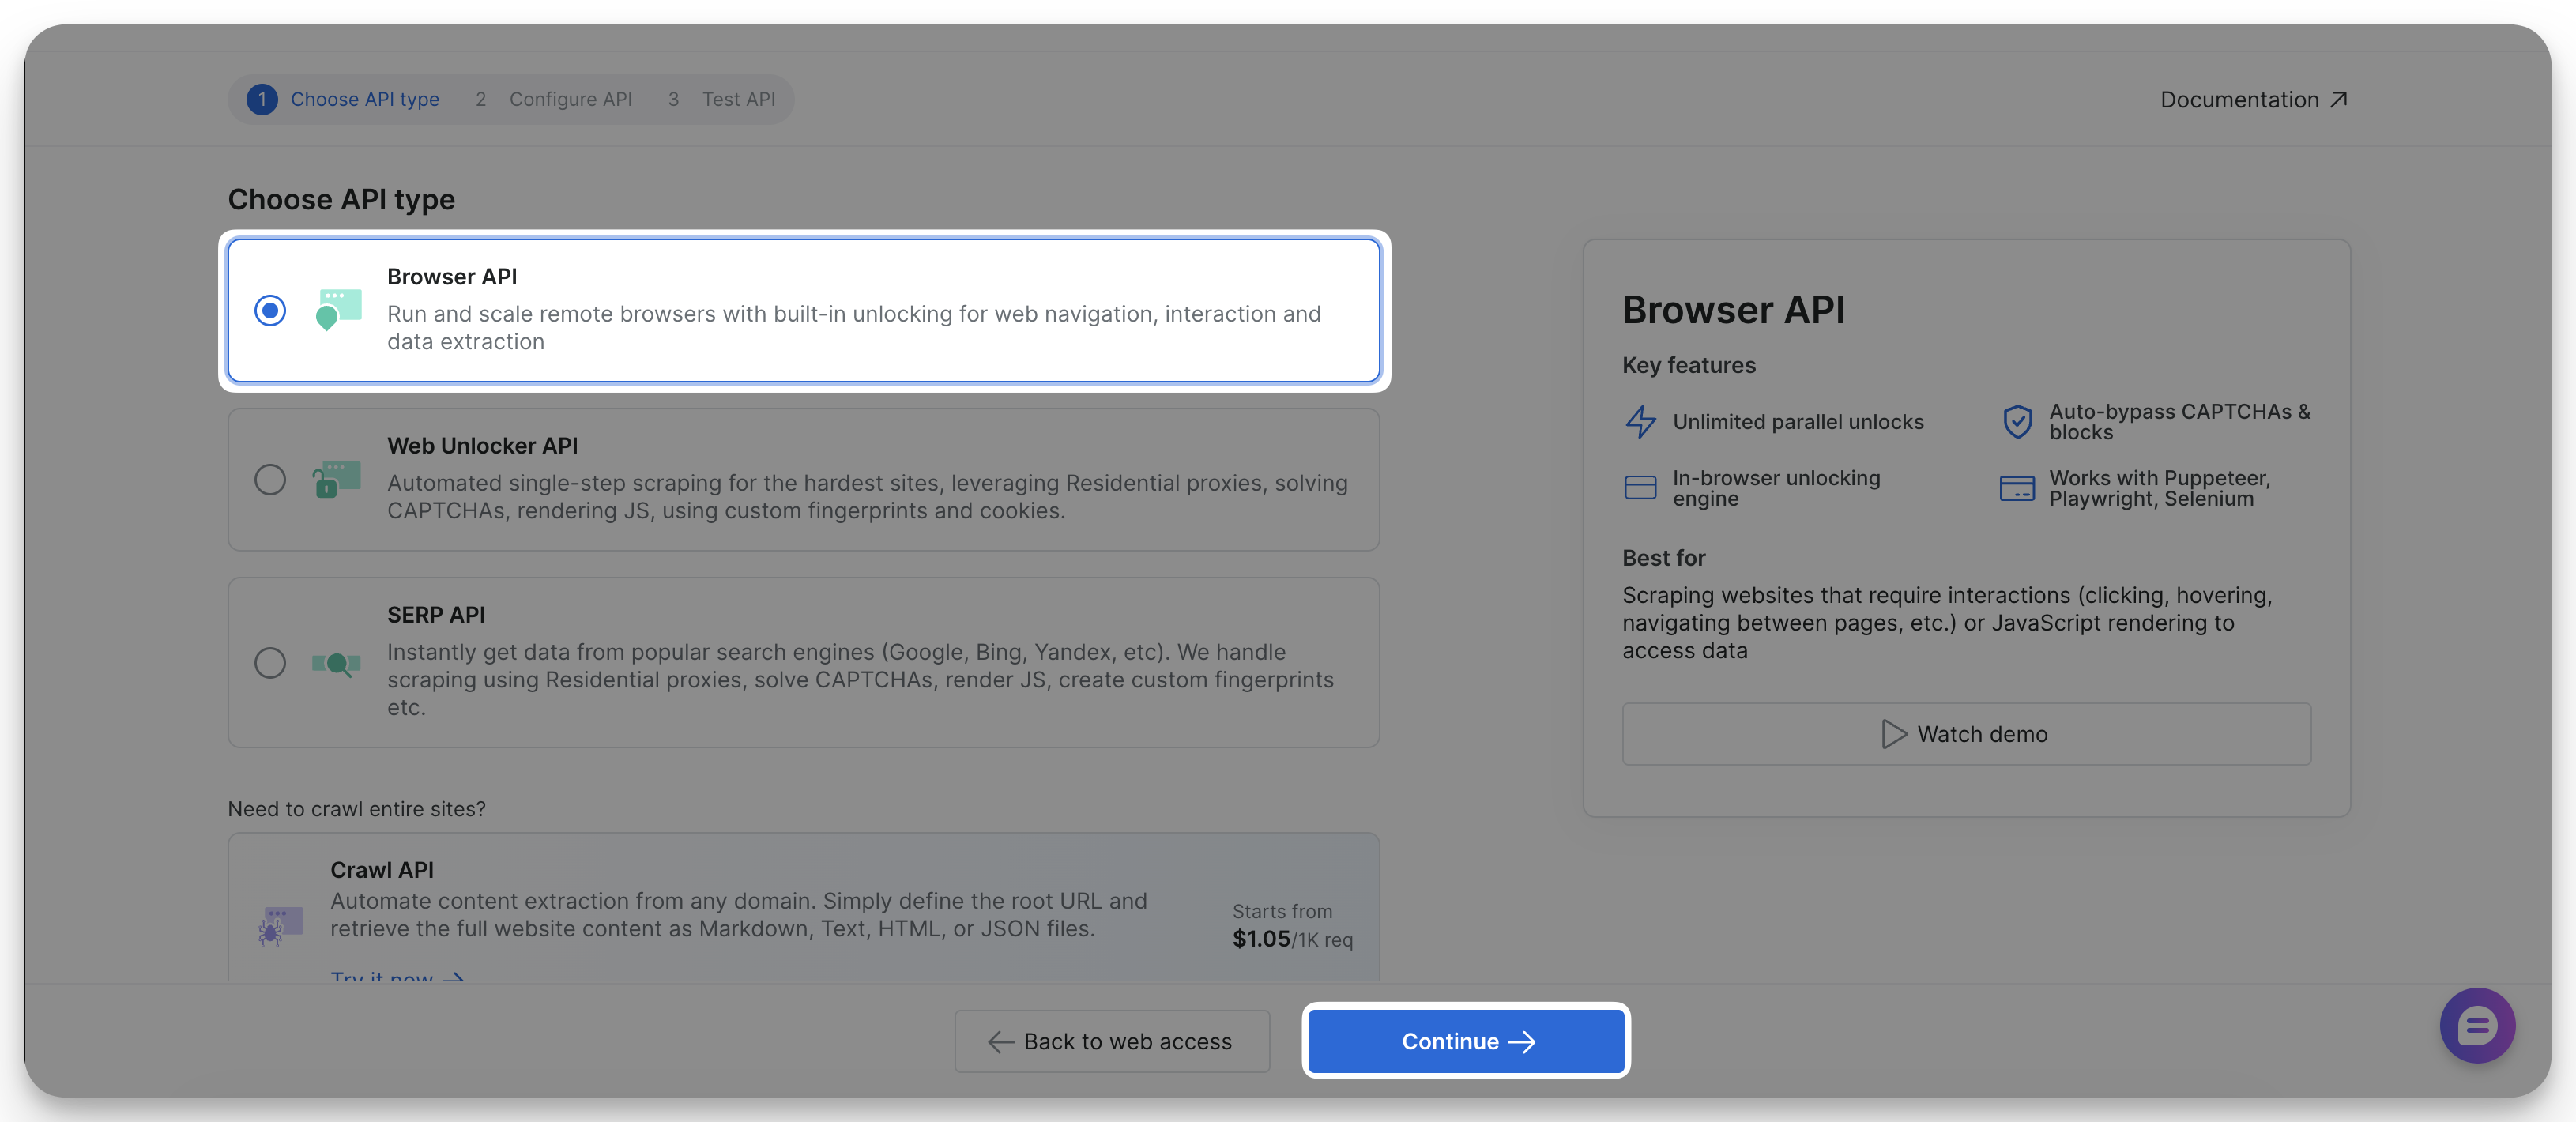Click the Crawl API spider icon
Screen dimensions: 2576x1122
(281, 925)
